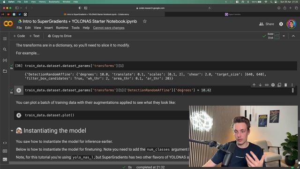Open more cell actions three-dot menu
The image size is (300, 169).
click(292, 85)
